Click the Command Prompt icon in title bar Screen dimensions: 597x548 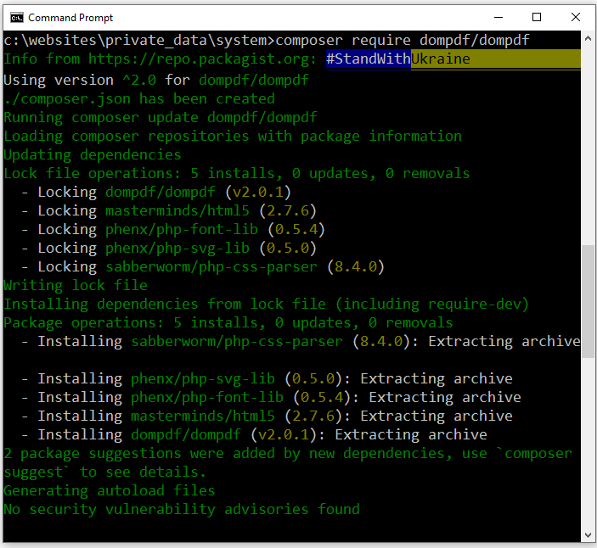click(16, 17)
